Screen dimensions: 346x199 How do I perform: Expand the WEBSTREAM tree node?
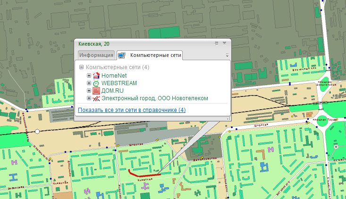(x=89, y=83)
